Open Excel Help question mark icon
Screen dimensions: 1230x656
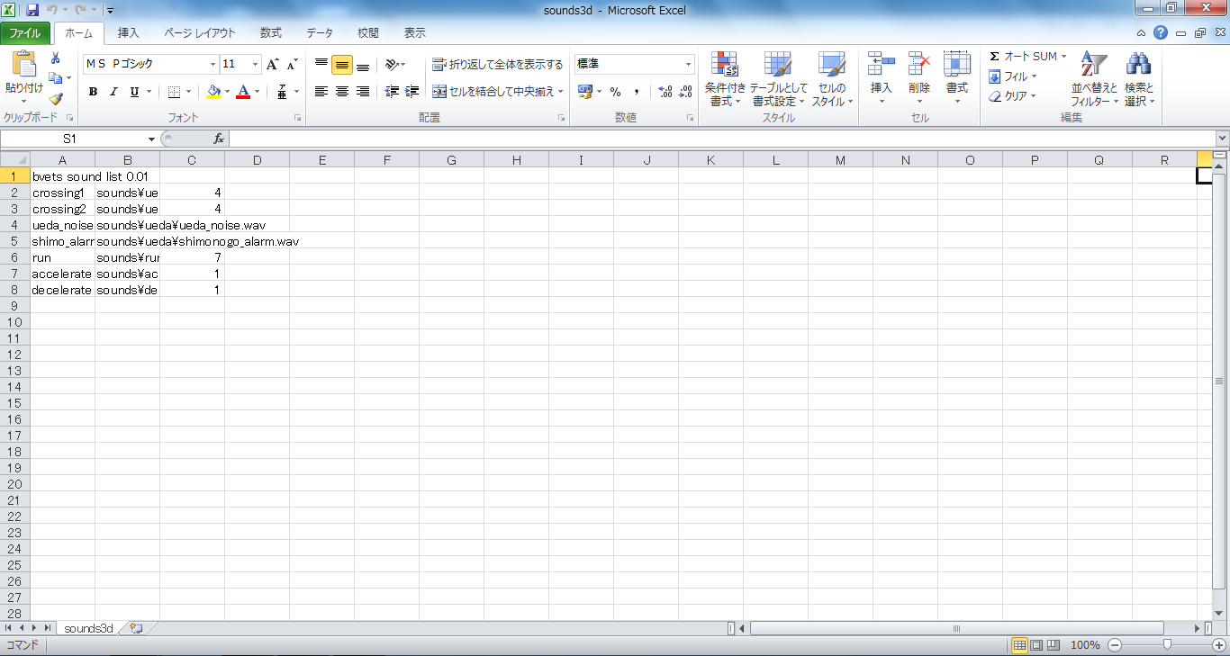click(1161, 32)
